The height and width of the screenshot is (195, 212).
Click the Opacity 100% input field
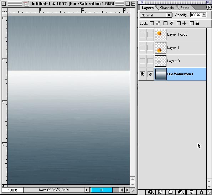(x=196, y=15)
